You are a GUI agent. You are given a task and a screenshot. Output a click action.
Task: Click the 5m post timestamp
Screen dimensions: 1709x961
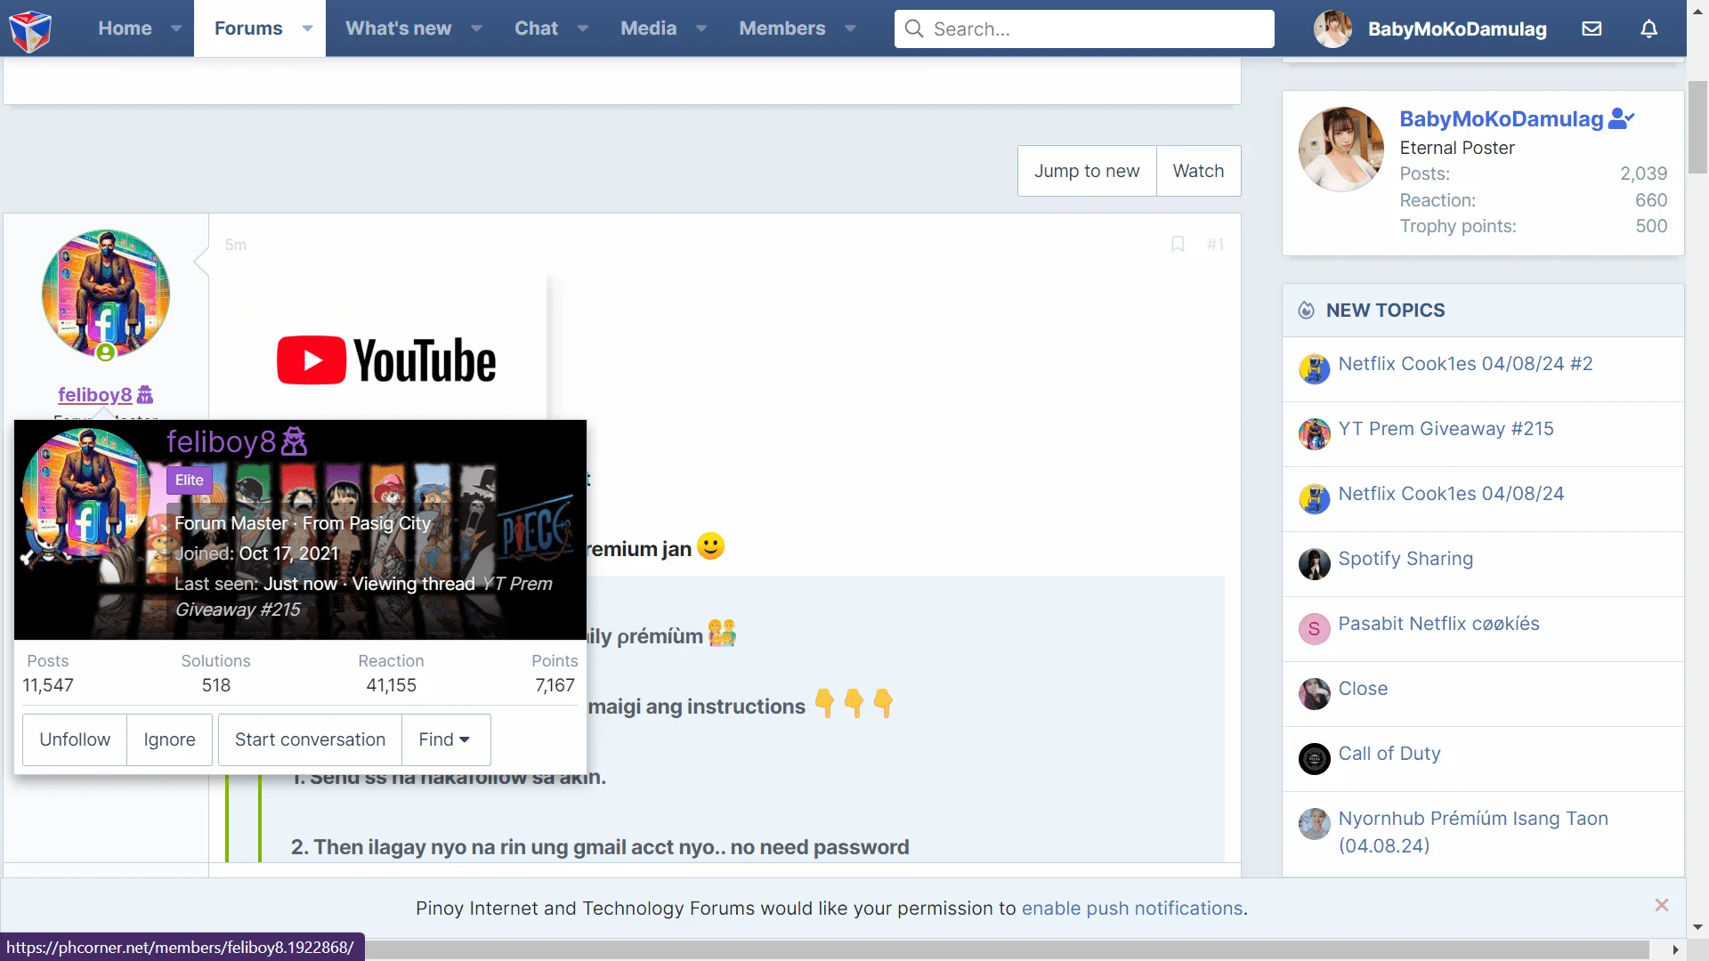(x=235, y=245)
